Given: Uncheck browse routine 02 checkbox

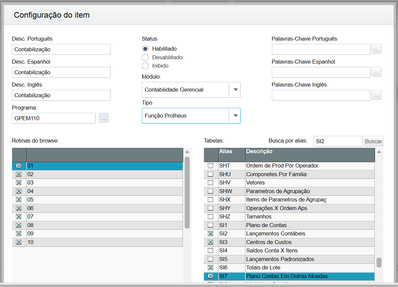Looking at the screenshot, I should (x=19, y=174).
